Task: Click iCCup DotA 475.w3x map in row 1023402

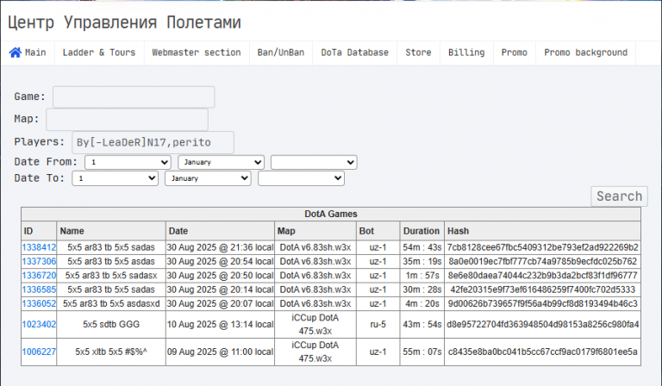Action: (315, 325)
